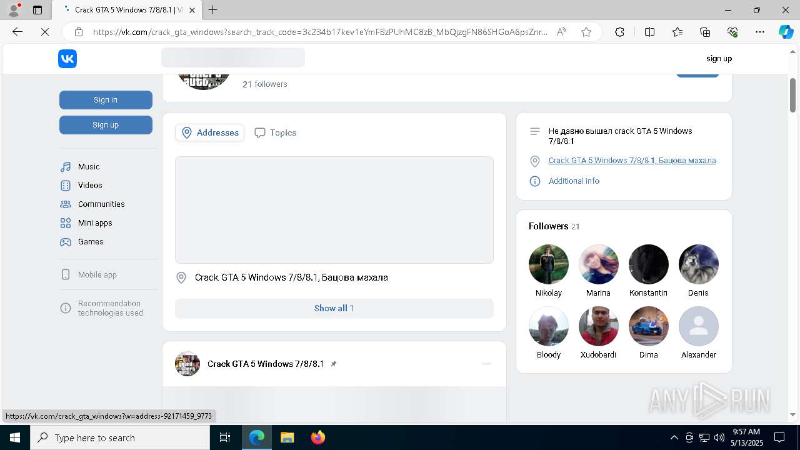Switch to the Topics tab
800x450 pixels.
[x=276, y=132]
